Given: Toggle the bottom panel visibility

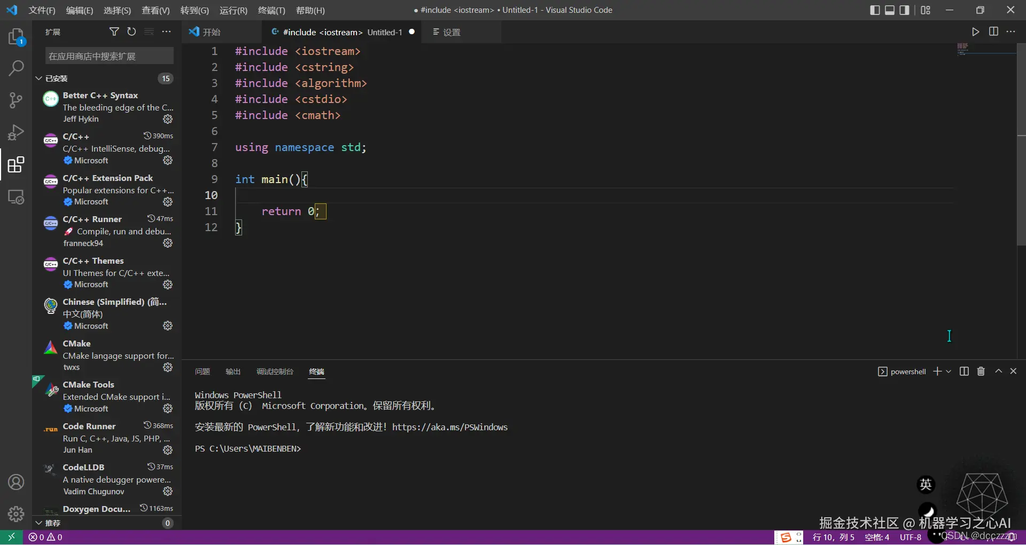Looking at the screenshot, I should (x=890, y=10).
